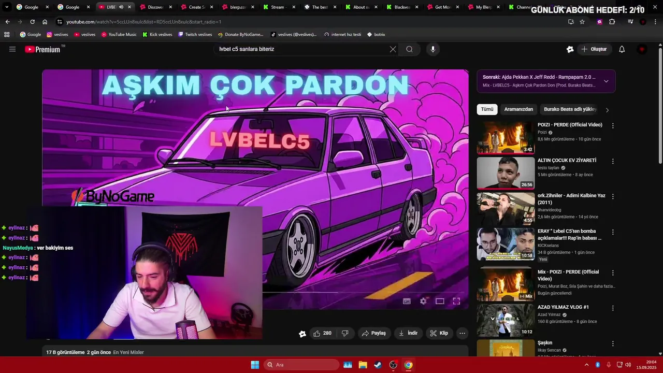The image size is (663, 373).
Task: Switch to the Discover browser tab
Action: coord(155,7)
